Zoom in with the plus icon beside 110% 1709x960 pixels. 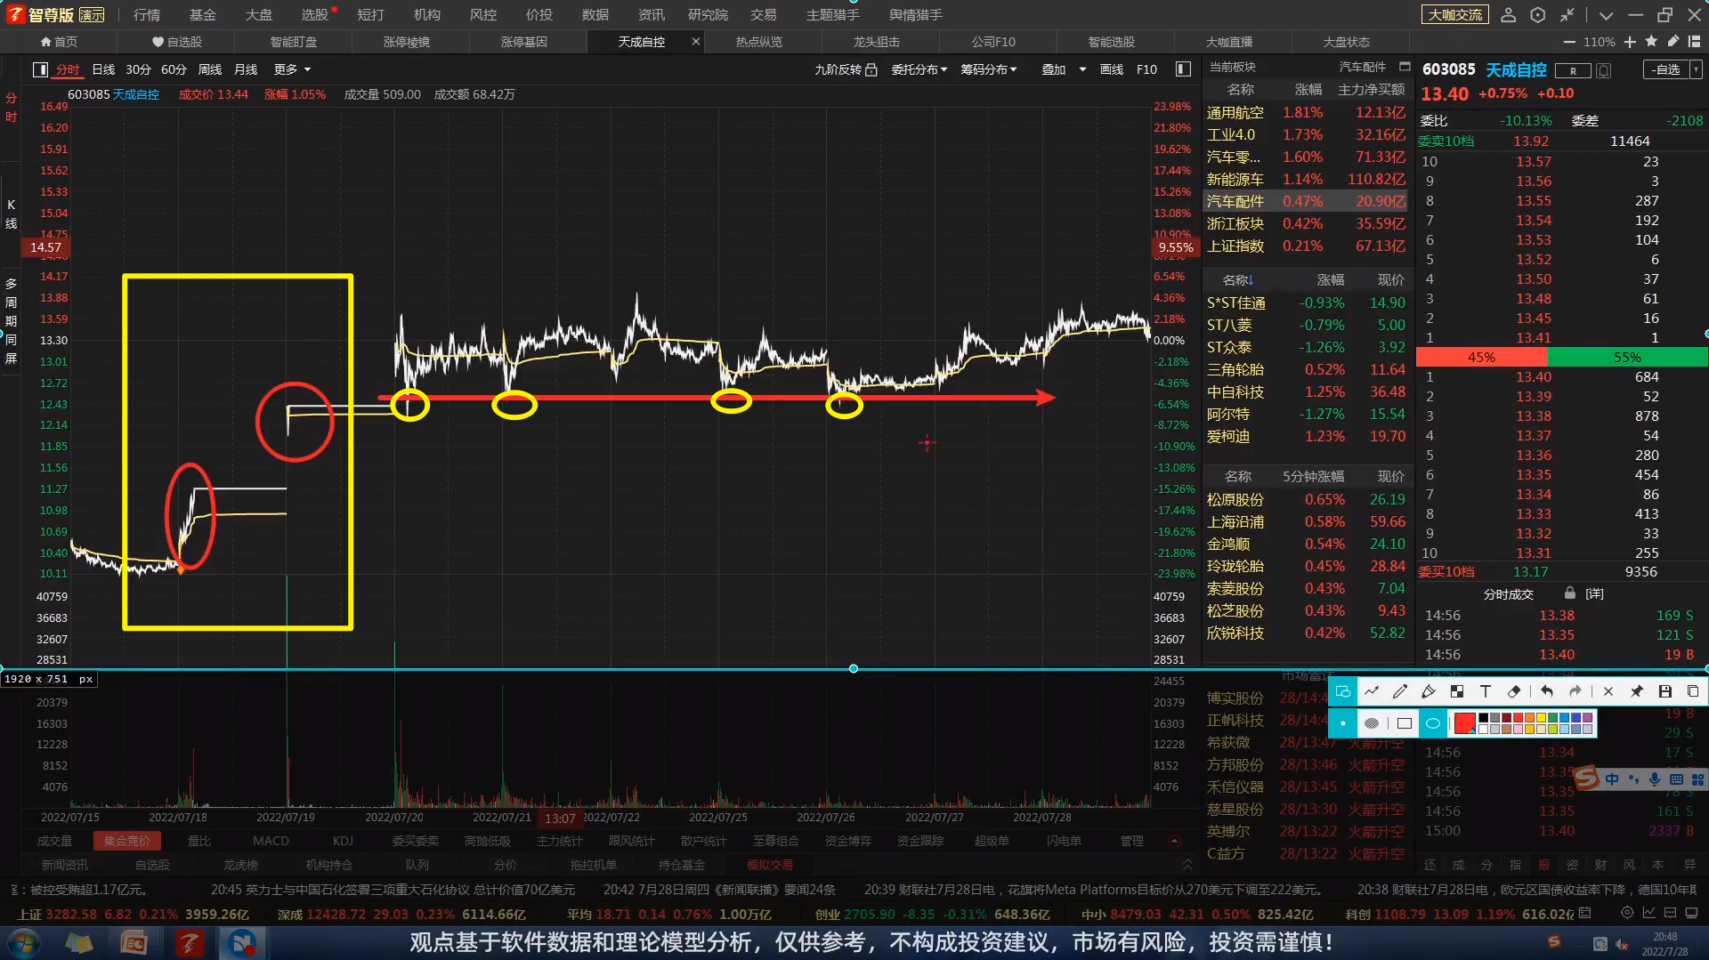pos(1630,42)
